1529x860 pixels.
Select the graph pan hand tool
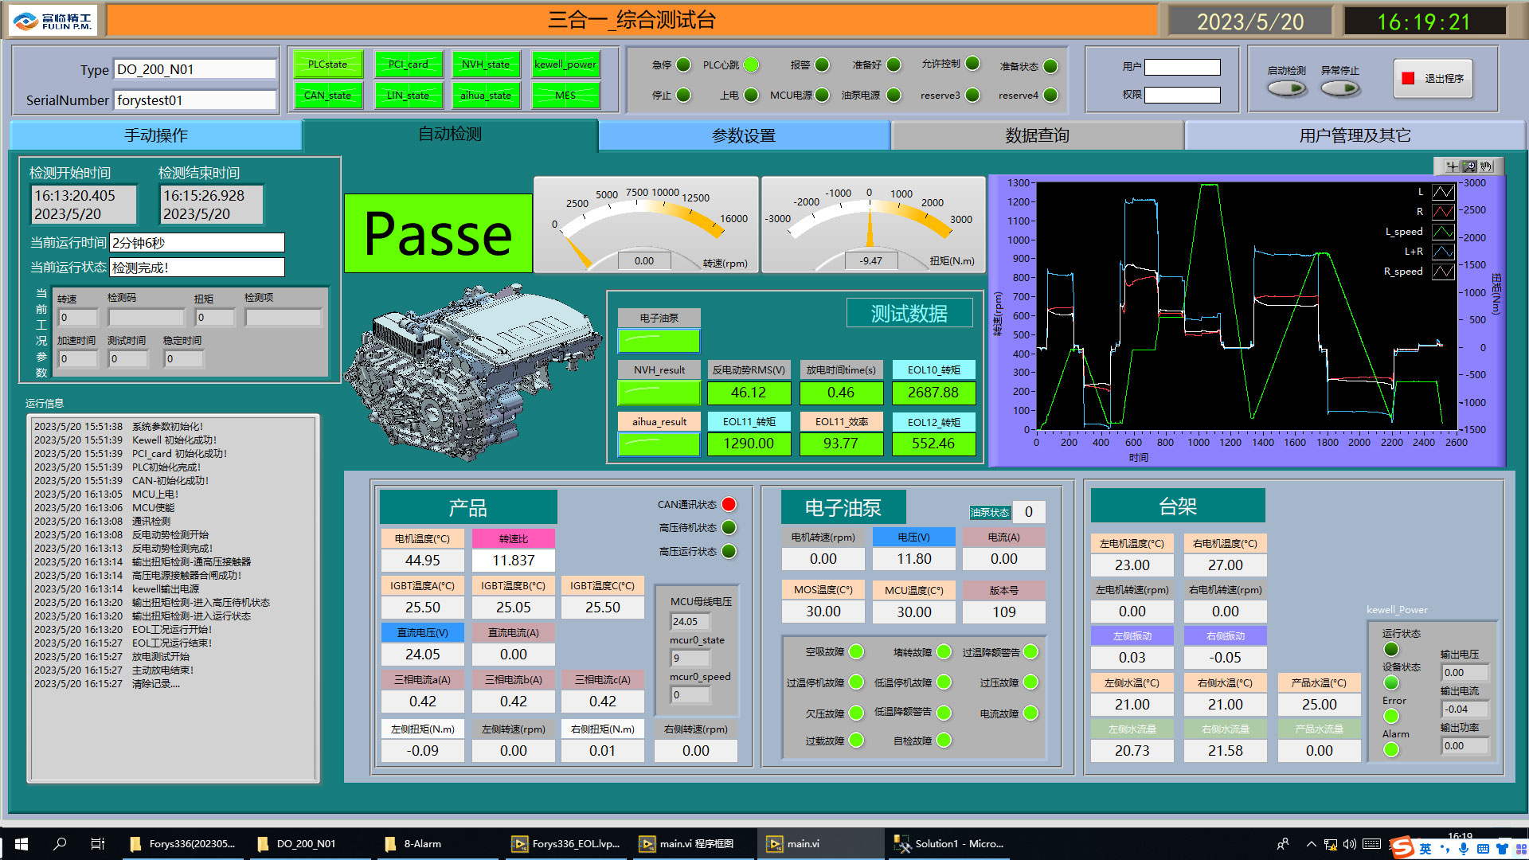pyautogui.click(x=1487, y=166)
